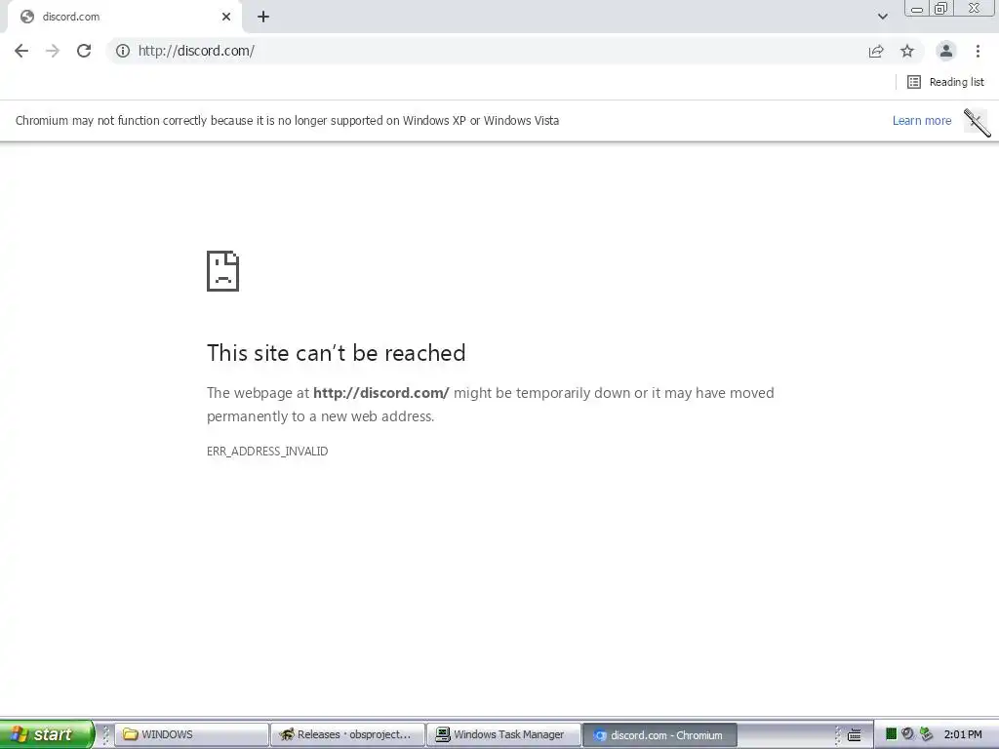Minimize the Chromium window
This screenshot has height=749, width=999.
[917, 9]
